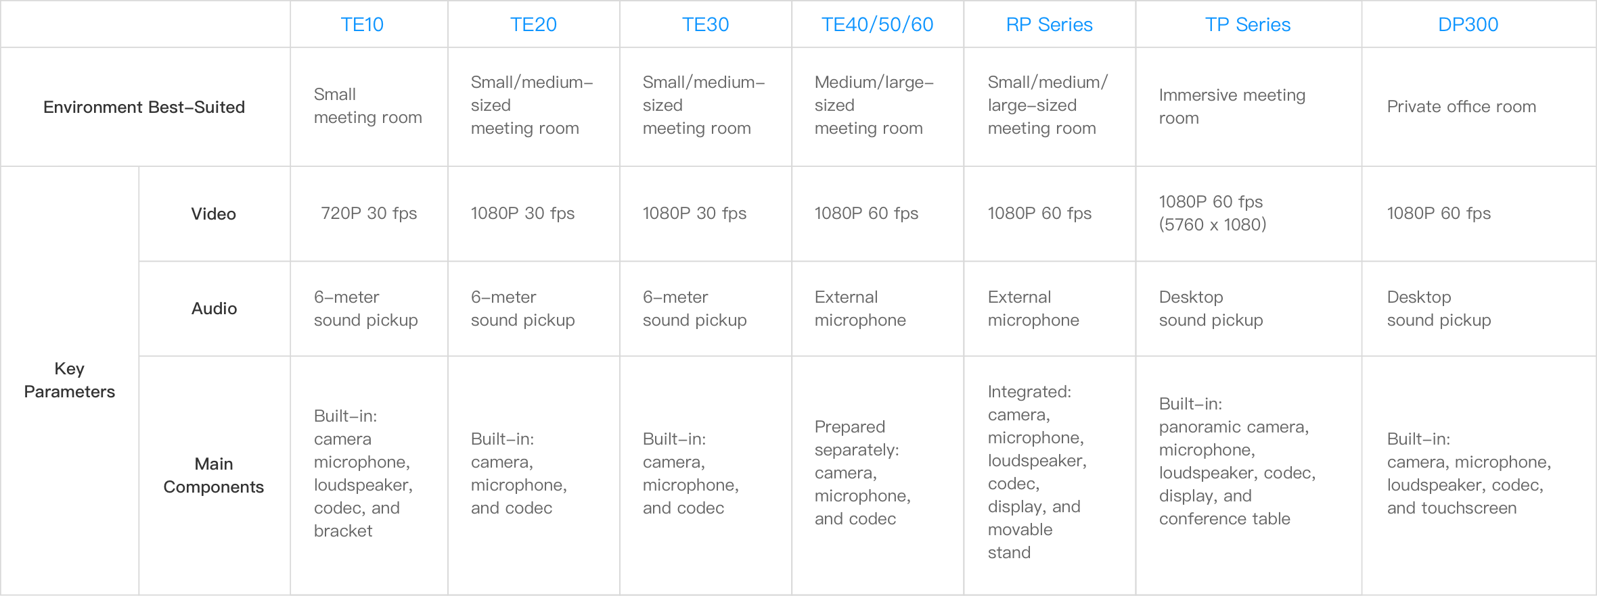Screen dimensions: 1597x596
Task: Select the Environment Best-Suited row header
Action: [x=144, y=107]
